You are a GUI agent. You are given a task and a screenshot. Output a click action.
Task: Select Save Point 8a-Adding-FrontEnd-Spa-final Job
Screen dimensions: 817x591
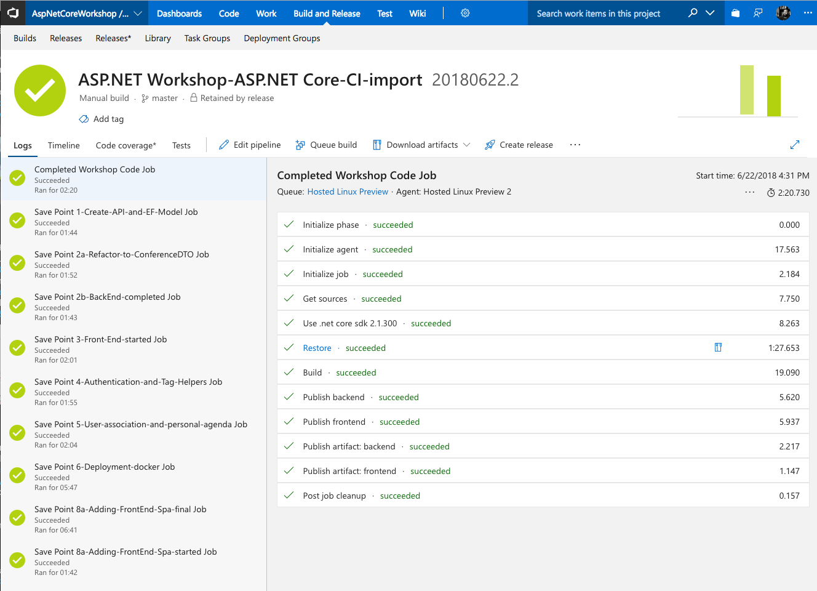click(x=134, y=519)
